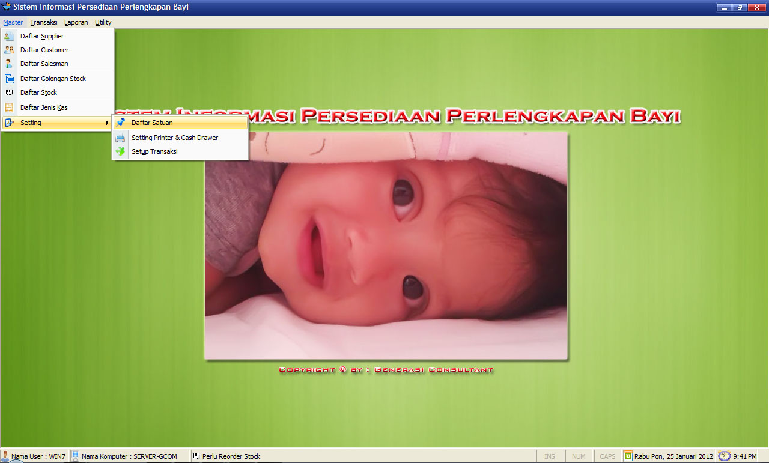Image resolution: width=769 pixels, height=463 pixels.
Task: Click the clock icon in status bar
Action: (x=725, y=456)
